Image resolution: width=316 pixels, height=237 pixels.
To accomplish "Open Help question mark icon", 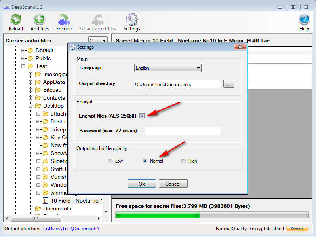I will [x=304, y=19].
